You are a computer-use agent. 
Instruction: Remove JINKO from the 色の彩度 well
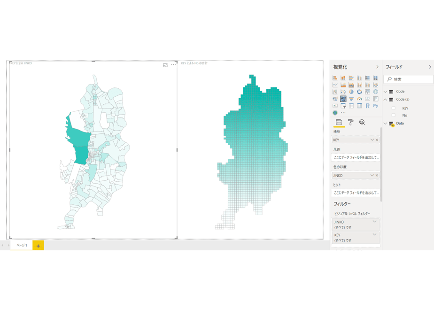pos(377,175)
